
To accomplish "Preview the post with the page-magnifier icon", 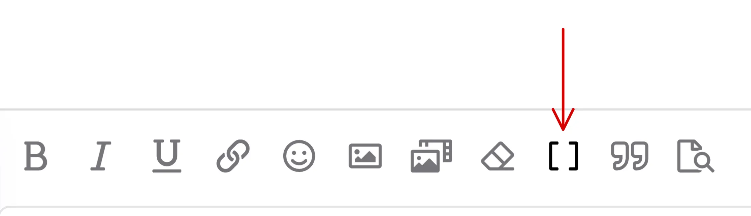I will pos(696,156).
